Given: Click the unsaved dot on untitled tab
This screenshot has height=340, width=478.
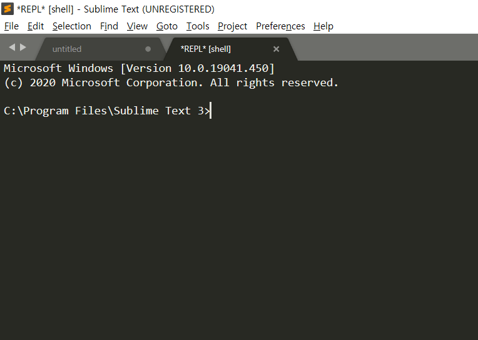Looking at the screenshot, I should (148, 49).
